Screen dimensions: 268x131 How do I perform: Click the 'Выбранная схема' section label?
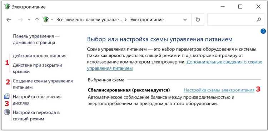click(106, 80)
